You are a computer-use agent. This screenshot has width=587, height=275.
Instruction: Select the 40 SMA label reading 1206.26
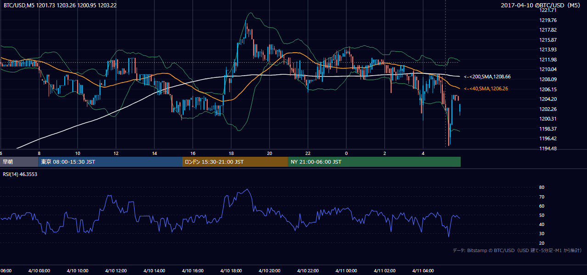click(486, 88)
